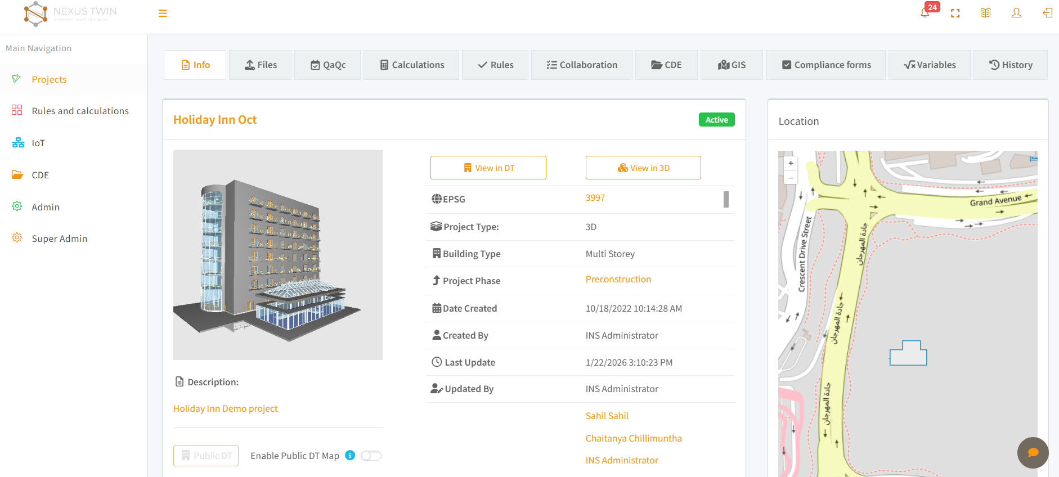Screen dimensions: 1059x477
Task: Click the building footprint on the map
Action: pyautogui.click(x=908, y=354)
